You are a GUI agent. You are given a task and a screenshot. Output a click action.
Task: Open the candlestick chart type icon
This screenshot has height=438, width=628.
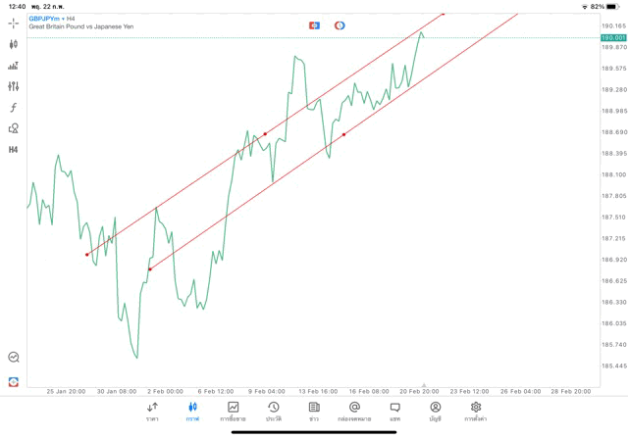tap(14, 44)
